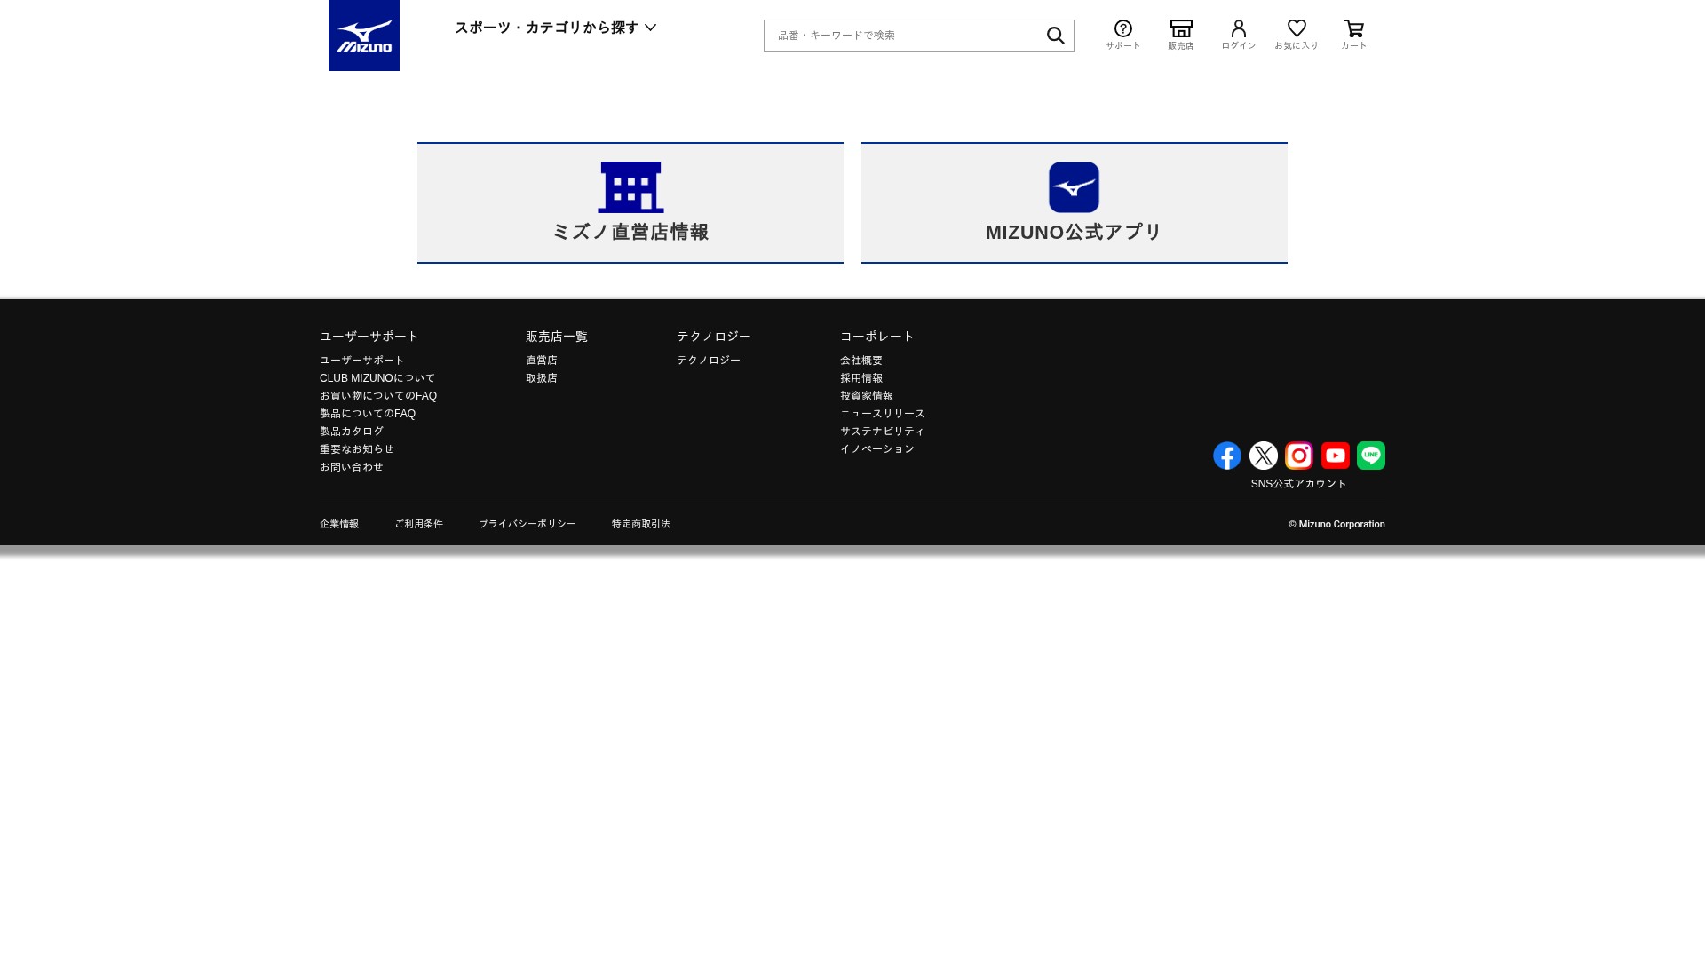Open プライバシーポリシー link
1705x959 pixels.
pyautogui.click(x=527, y=524)
